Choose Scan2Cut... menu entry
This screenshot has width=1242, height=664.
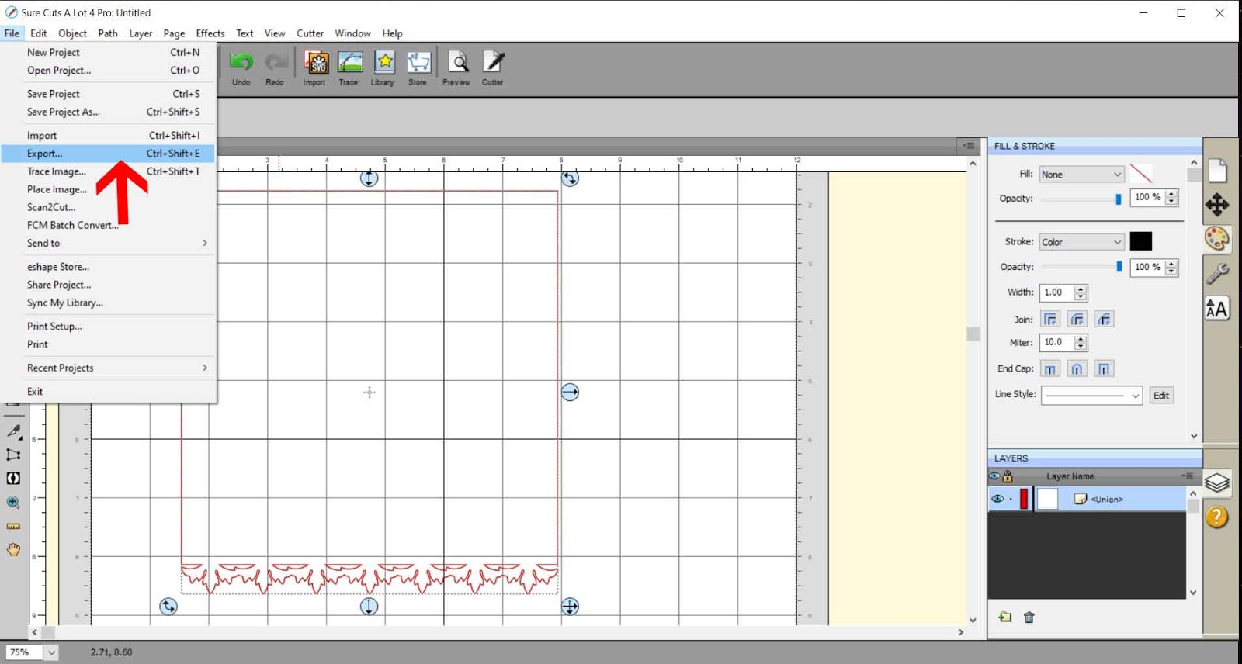109,207
